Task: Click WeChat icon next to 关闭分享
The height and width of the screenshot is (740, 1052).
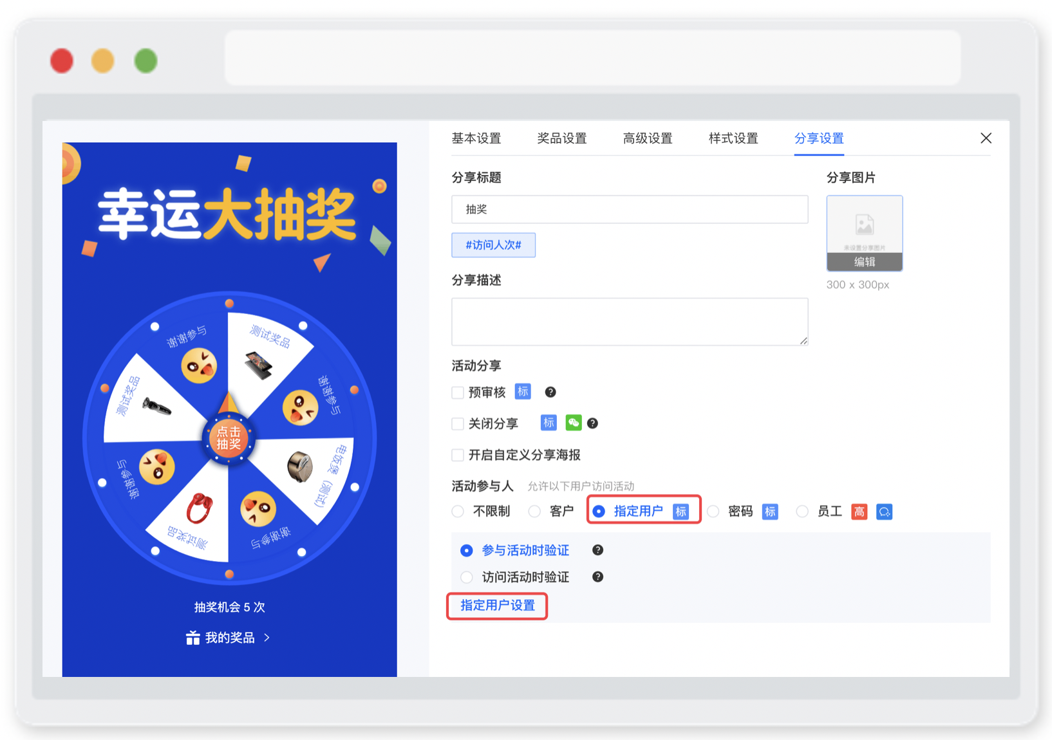Action: coord(573,423)
